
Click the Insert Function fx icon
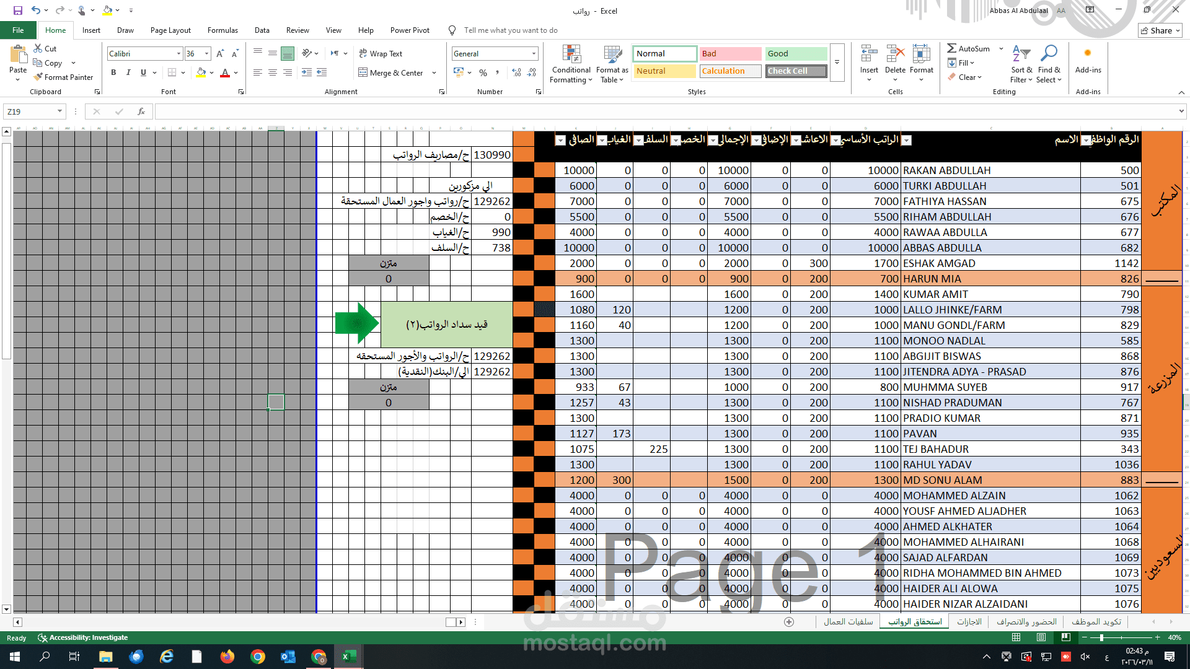click(x=141, y=111)
